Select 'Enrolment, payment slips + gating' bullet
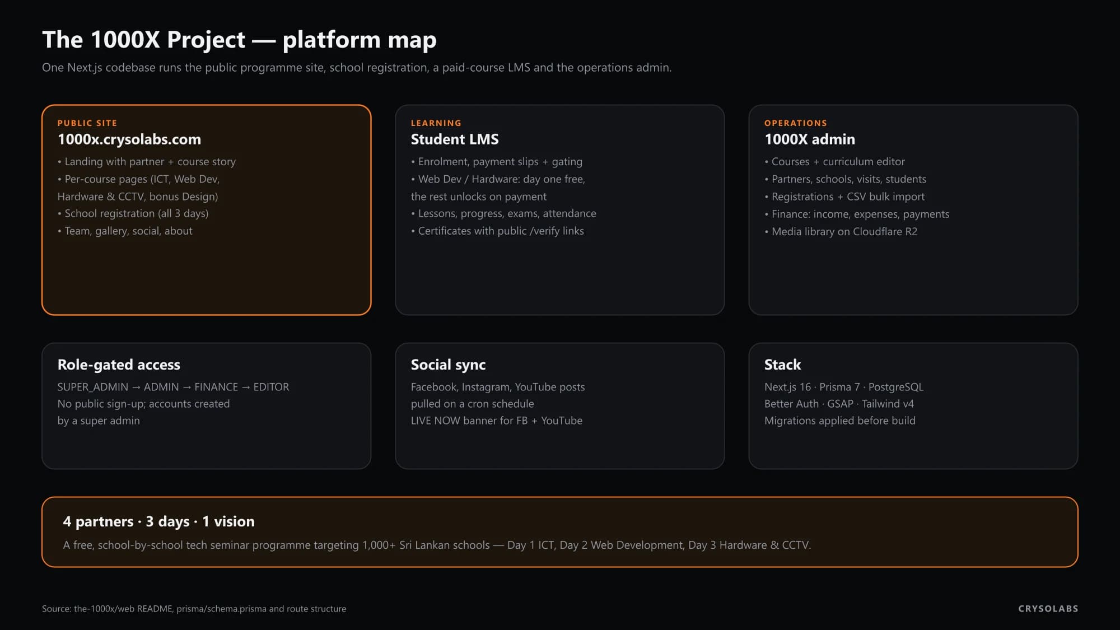This screenshot has height=630, width=1120. pyautogui.click(x=497, y=162)
